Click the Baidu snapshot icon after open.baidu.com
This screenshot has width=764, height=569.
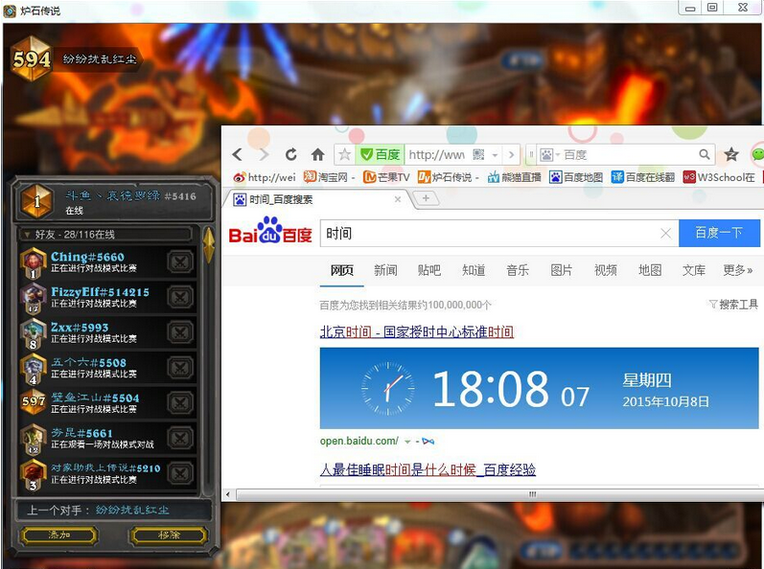(428, 442)
